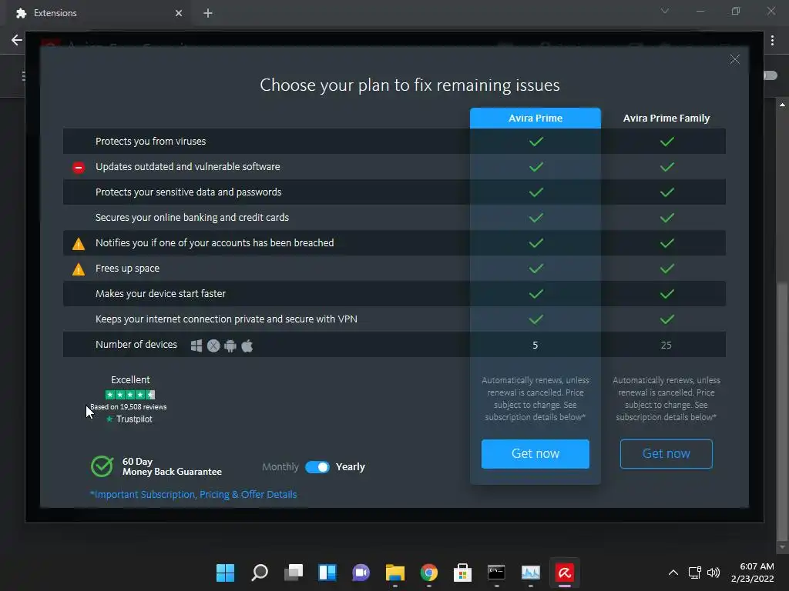Click warning icon beside Frees up space
The height and width of the screenshot is (591, 789).
[x=79, y=269]
